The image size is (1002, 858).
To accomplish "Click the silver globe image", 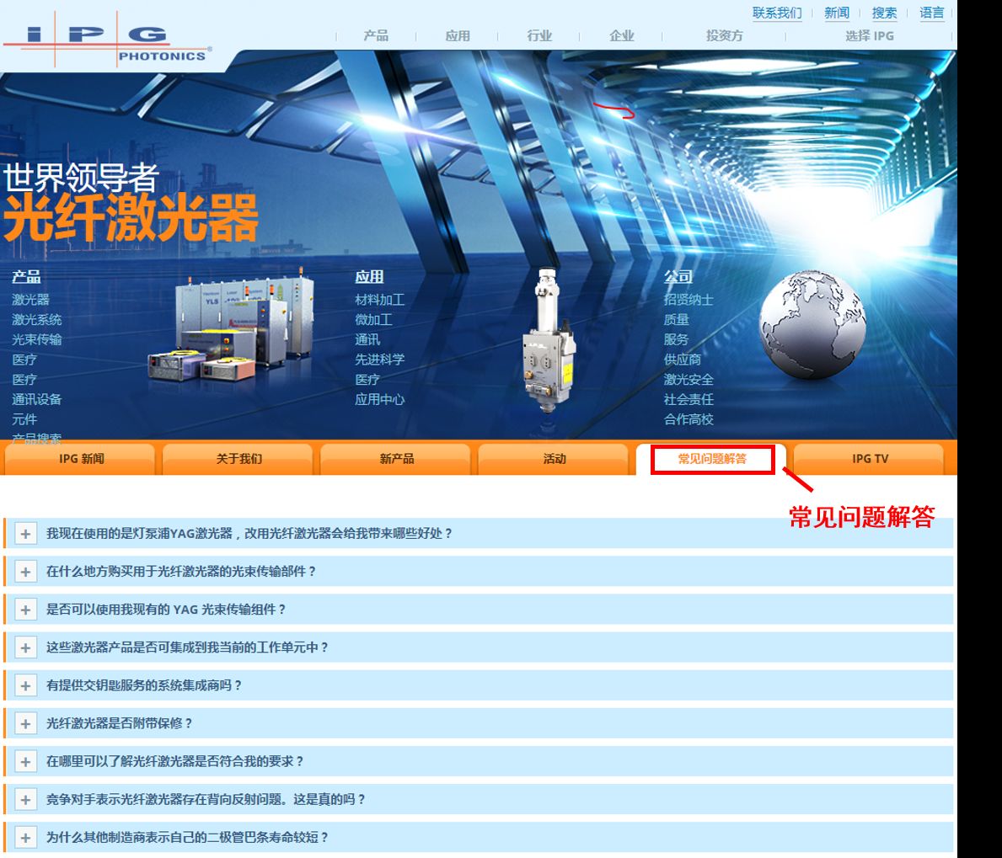I will point(812,324).
